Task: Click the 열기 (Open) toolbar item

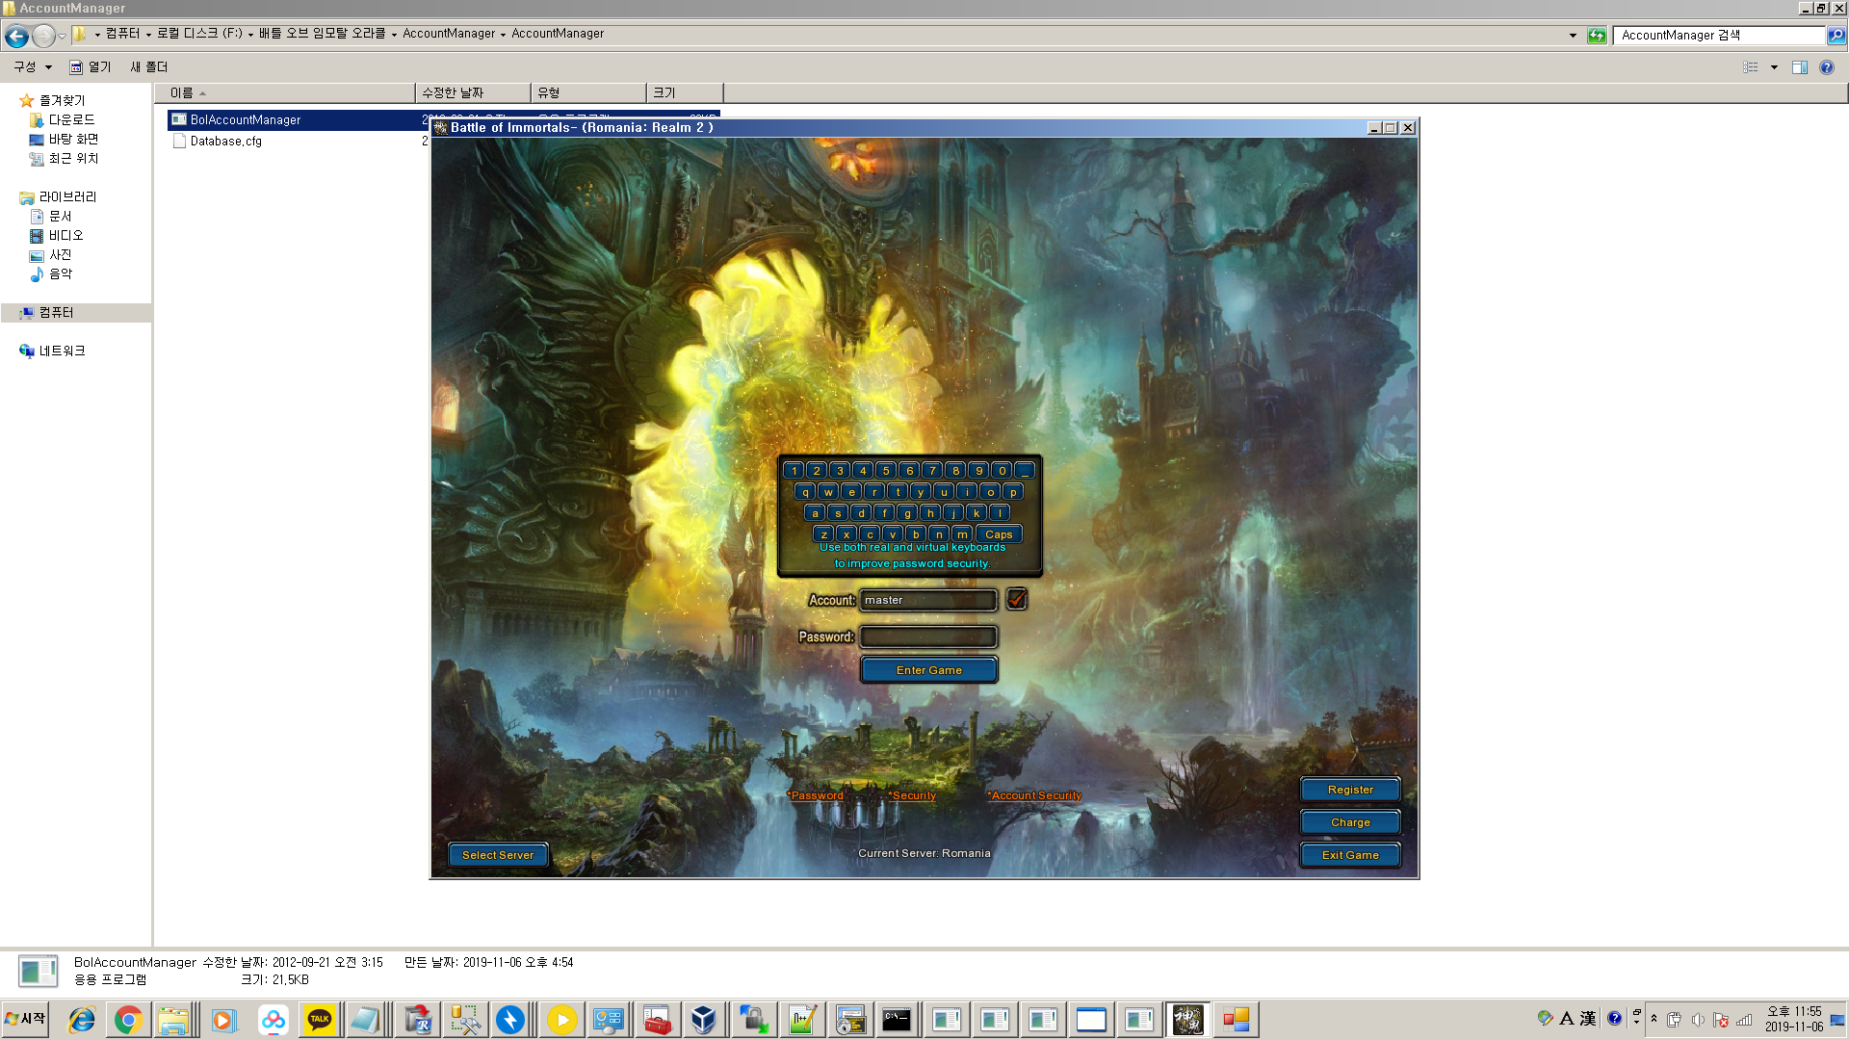Action: coord(91,67)
